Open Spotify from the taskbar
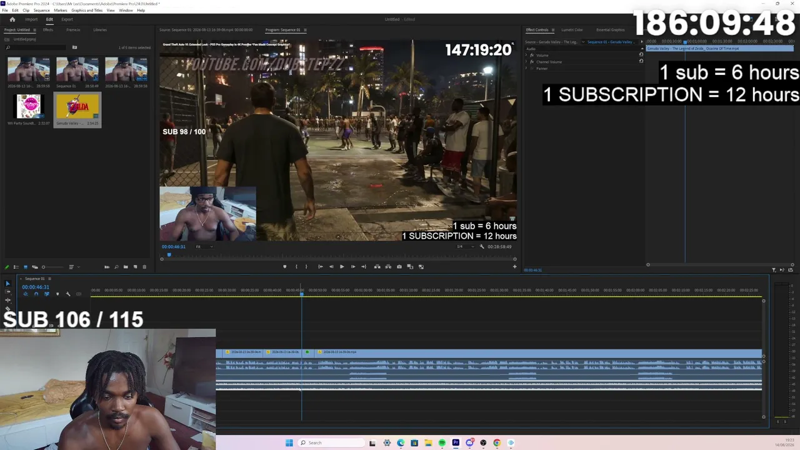This screenshot has width=800, height=450. click(442, 443)
